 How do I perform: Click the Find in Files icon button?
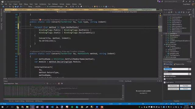click(168, 64)
